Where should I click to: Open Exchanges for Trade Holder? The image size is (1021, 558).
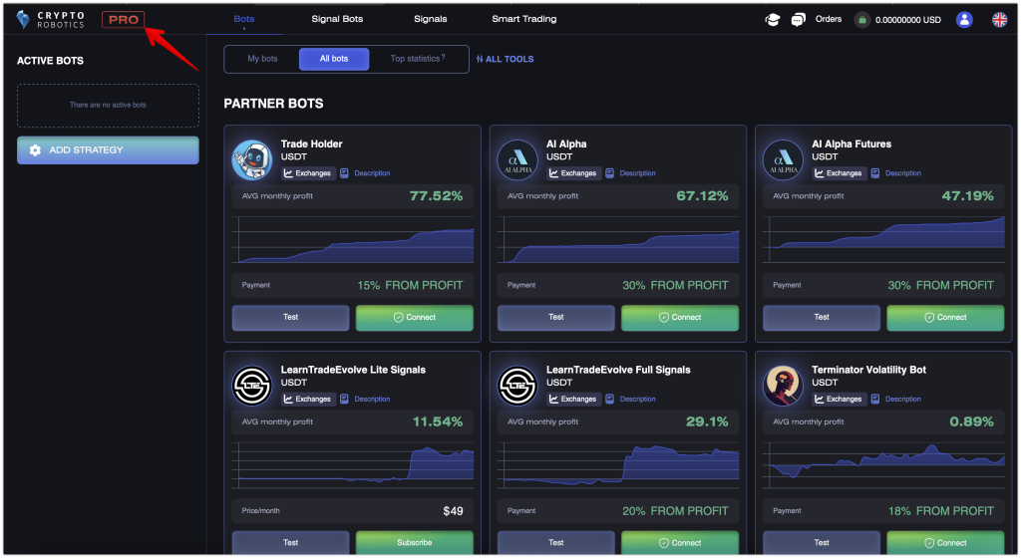click(308, 173)
